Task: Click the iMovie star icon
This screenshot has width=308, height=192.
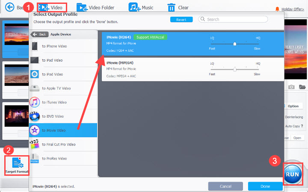Action: (x=35, y=130)
